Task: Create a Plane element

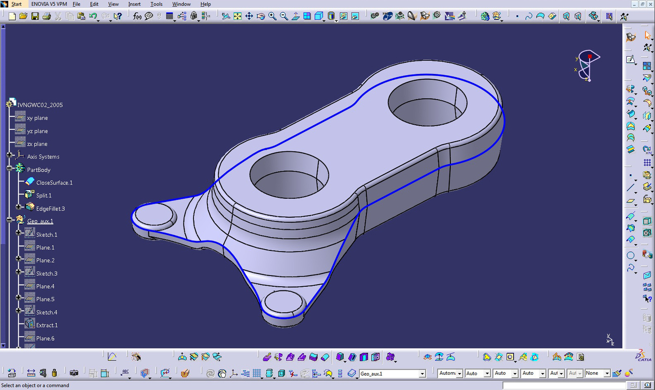Action: 631,200
